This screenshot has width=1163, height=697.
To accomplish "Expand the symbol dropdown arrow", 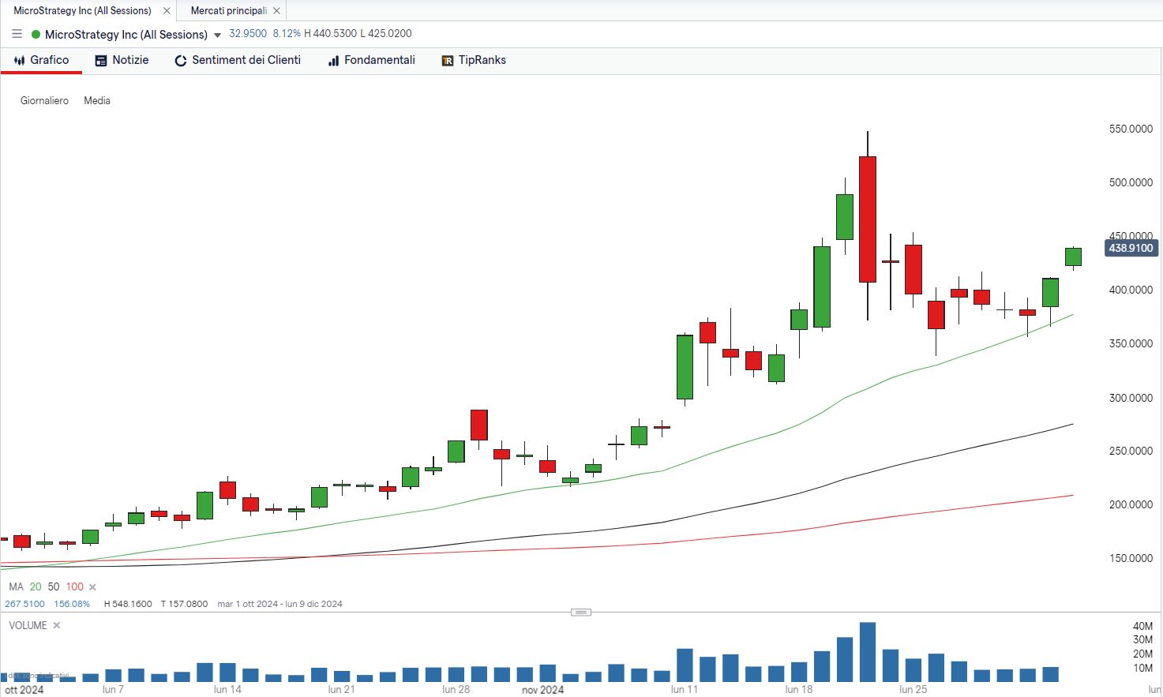I will [218, 35].
